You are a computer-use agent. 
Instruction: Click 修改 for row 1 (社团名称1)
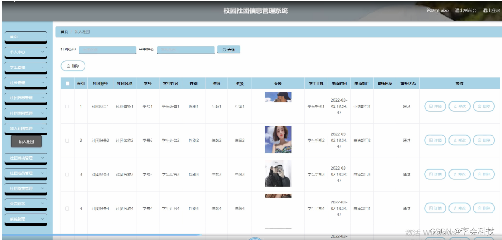tap(459, 106)
